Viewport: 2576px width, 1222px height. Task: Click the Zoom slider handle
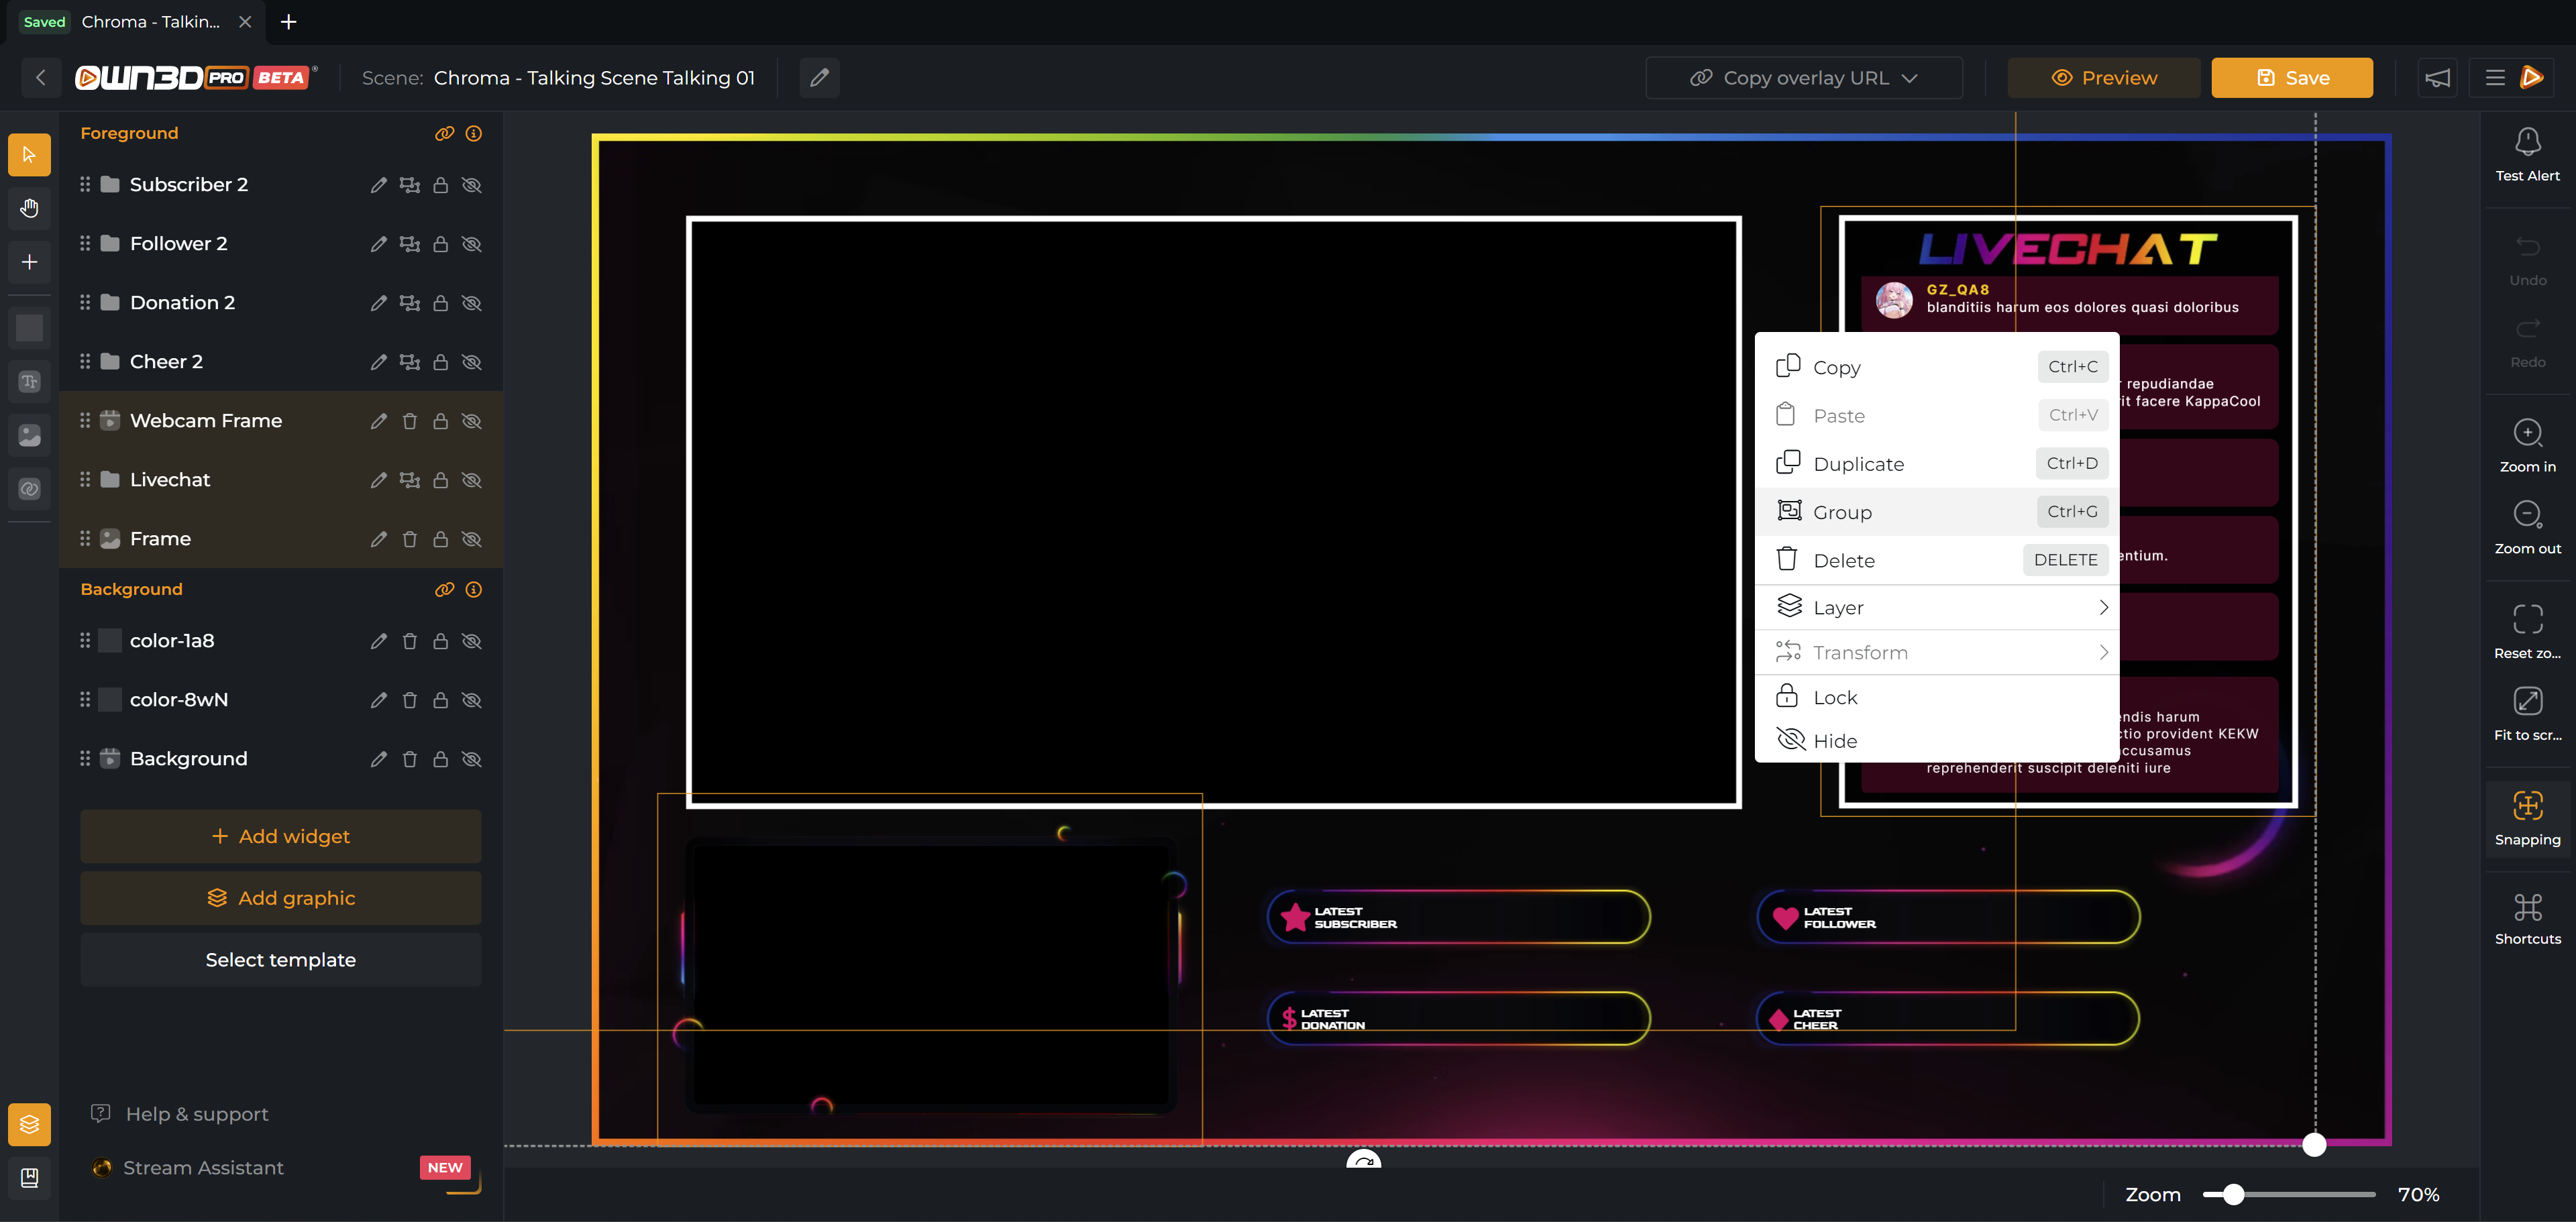point(2233,1194)
